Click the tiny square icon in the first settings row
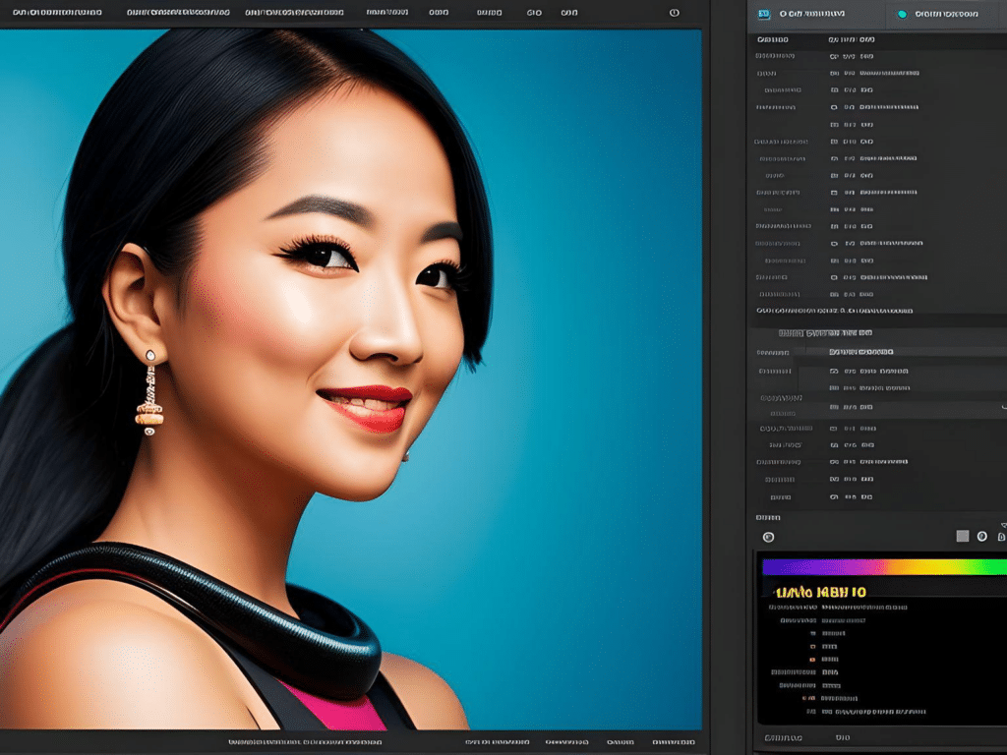This screenshot has height=755, width=1007. point(834,56)
